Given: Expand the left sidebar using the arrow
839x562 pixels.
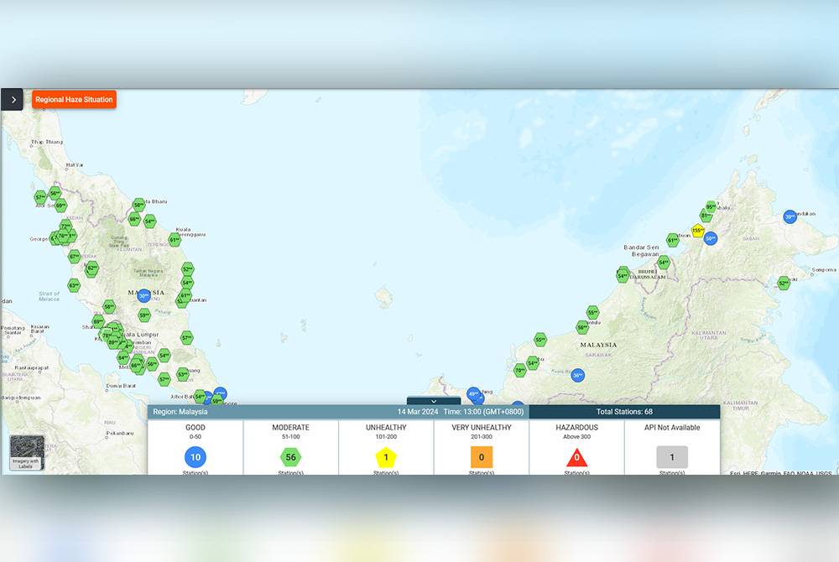Looking at the screenshot, I should click(x=12, y=99).
